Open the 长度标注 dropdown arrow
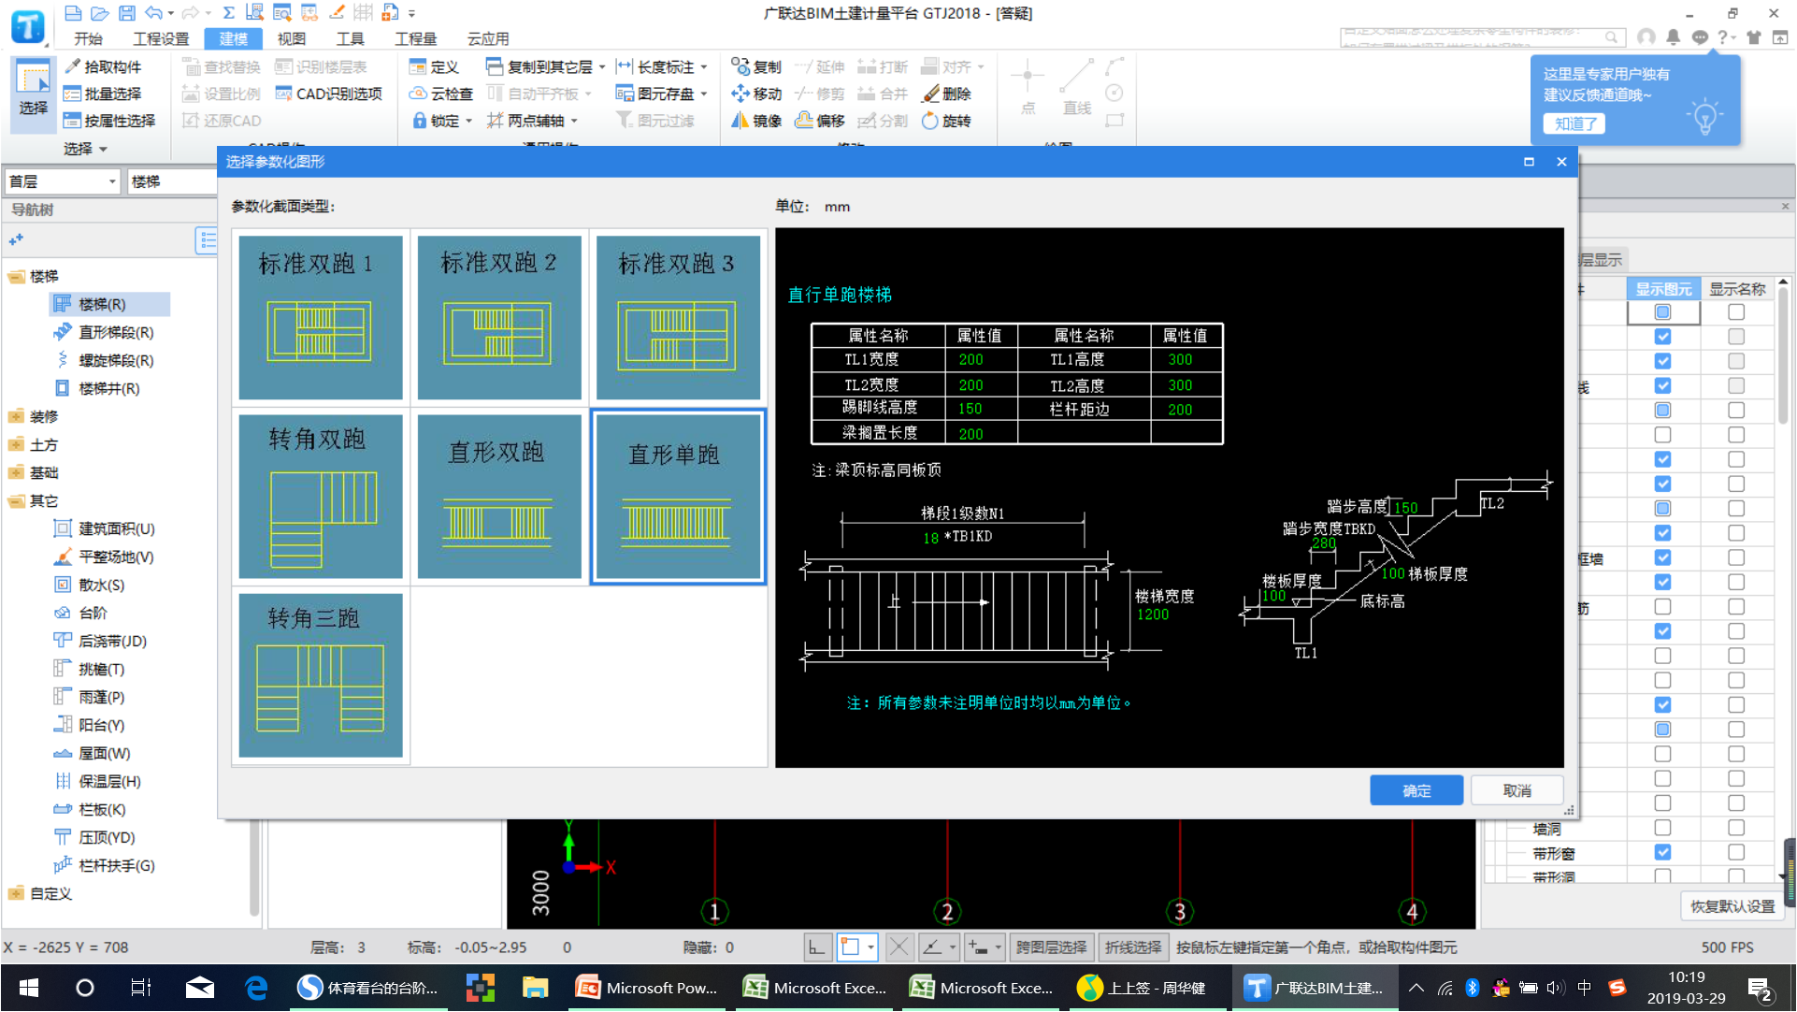The image size is (1797, 1012). click(704, 67)
